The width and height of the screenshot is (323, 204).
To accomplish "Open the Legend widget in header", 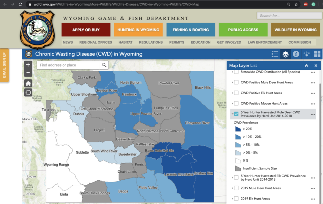I will (275, 54).
